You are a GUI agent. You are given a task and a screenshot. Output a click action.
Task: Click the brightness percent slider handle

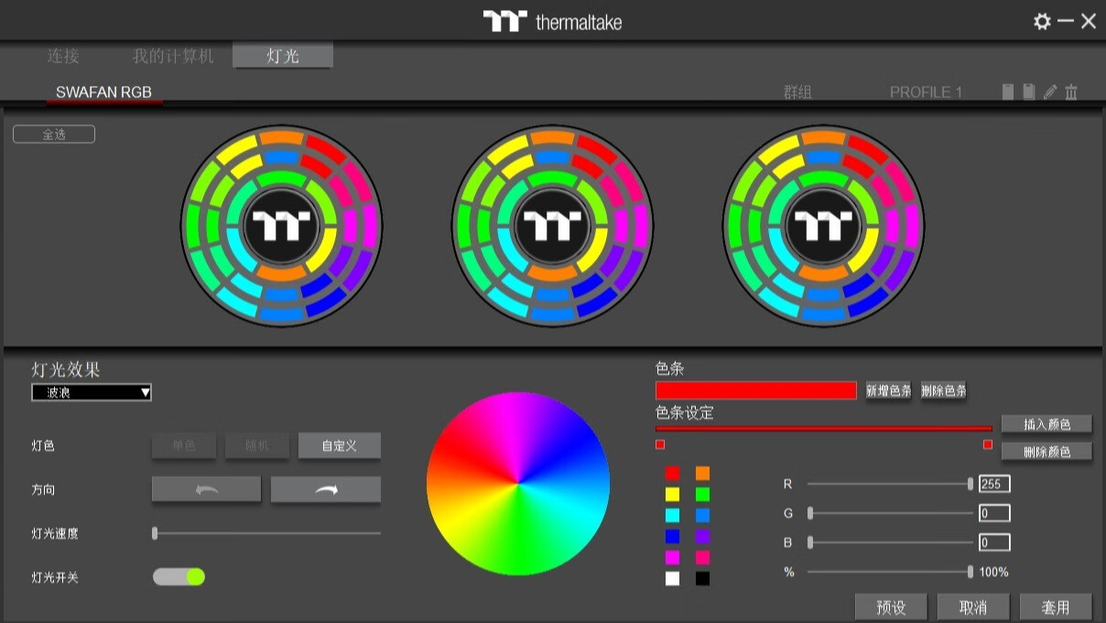970,572
